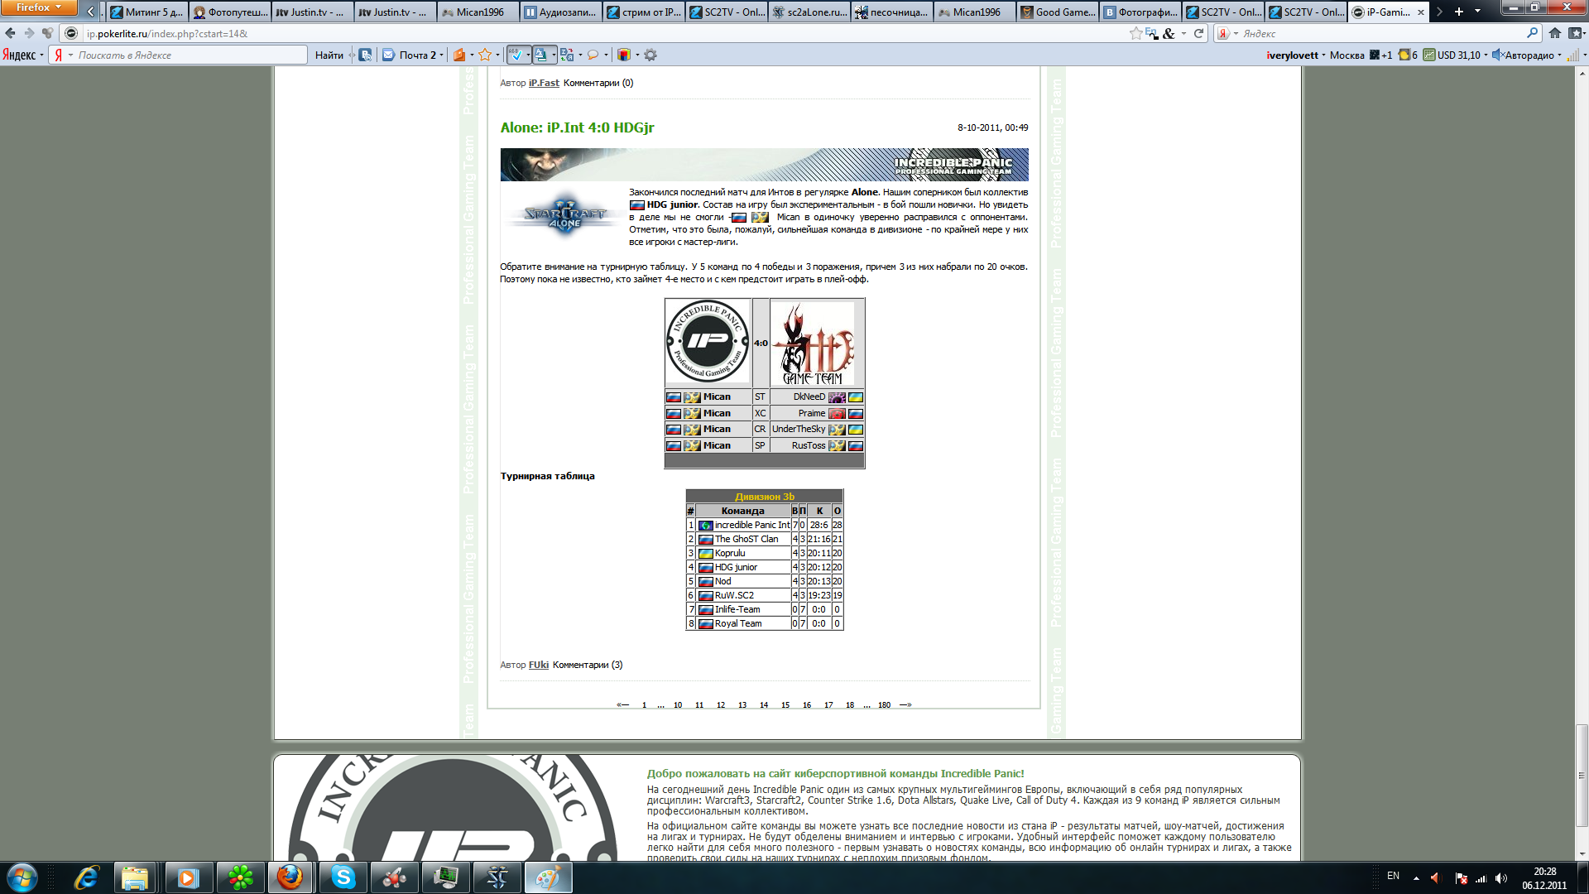Image resolution: width=1589 pixels, height=894 pixels.
Task: Close the active iP-Gami... tab
Action: [1421, 12]
